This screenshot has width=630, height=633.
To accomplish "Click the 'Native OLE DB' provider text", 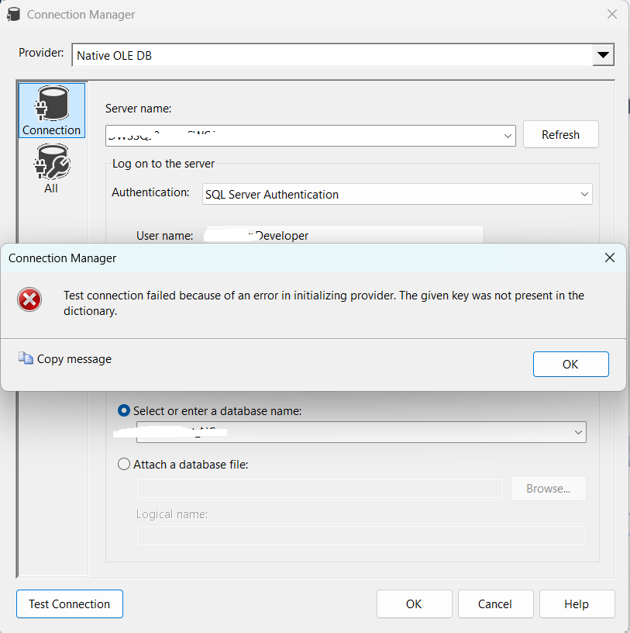I will click(114, 56).
